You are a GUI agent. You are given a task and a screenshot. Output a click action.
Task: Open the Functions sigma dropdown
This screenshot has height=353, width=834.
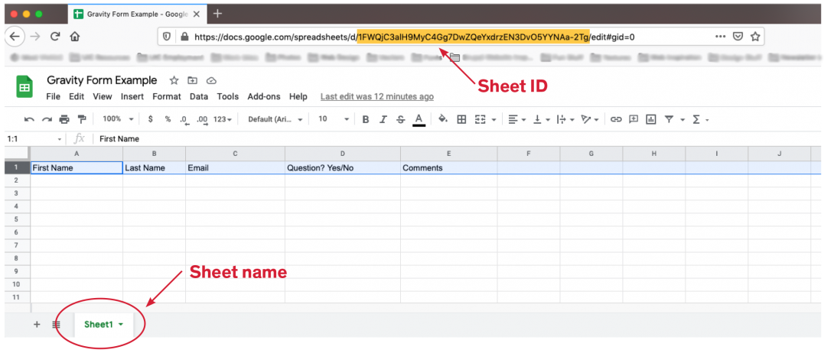tap(701, 119)
